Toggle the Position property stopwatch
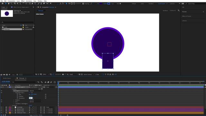The height and width of the screenshot is (116, 206). pos(17,96)
